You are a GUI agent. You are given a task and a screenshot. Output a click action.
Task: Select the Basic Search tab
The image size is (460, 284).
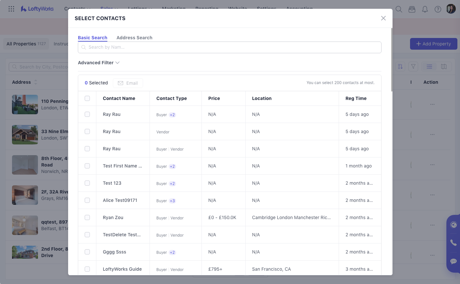92,38
